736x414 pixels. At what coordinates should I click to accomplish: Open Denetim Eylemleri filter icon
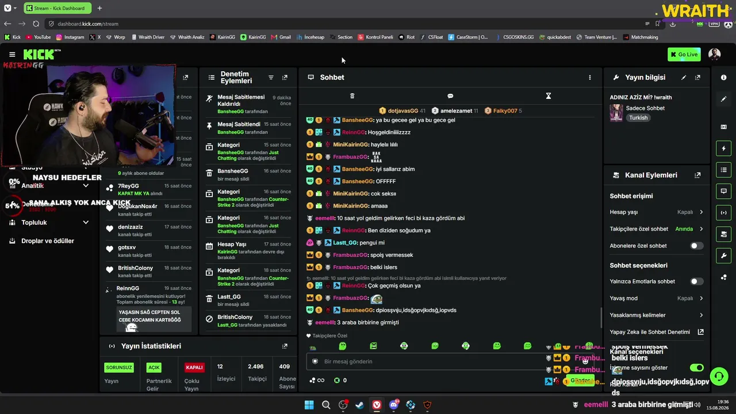(271, 77)
